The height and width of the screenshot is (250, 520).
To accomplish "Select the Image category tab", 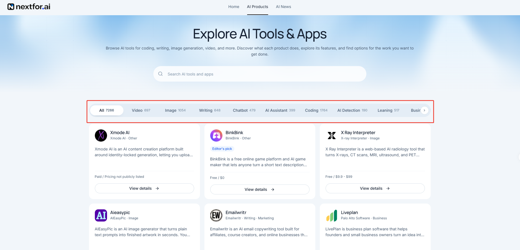I will (x=175, y=110).
